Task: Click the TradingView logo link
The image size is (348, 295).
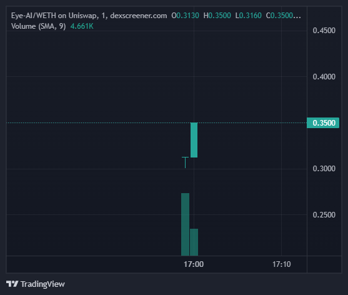Action: click(x=36, y=284)
